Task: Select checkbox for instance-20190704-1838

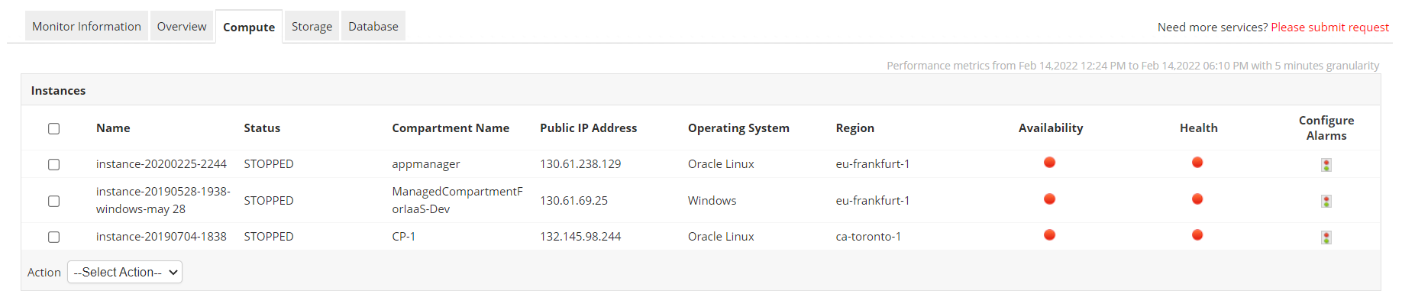Action: click(x=53, y=237)
